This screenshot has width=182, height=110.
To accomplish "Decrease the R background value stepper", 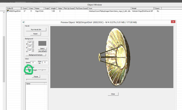I will [x=33, y=47].
